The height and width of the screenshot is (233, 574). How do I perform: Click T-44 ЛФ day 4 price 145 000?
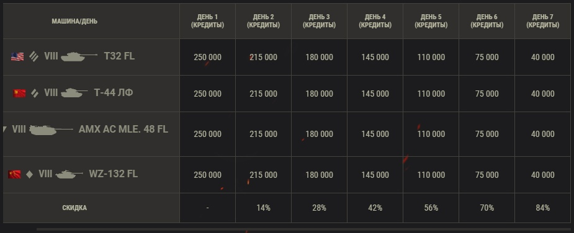click(375, 94)
